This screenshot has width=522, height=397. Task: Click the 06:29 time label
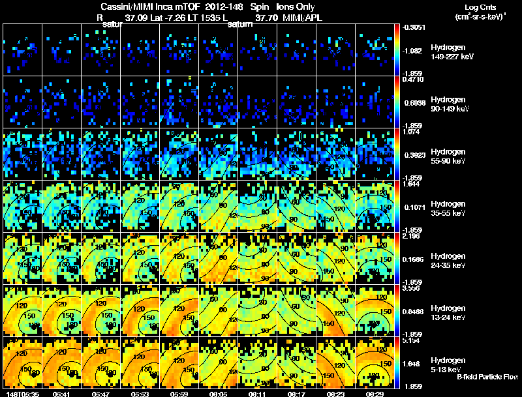(x=375, y=394)
